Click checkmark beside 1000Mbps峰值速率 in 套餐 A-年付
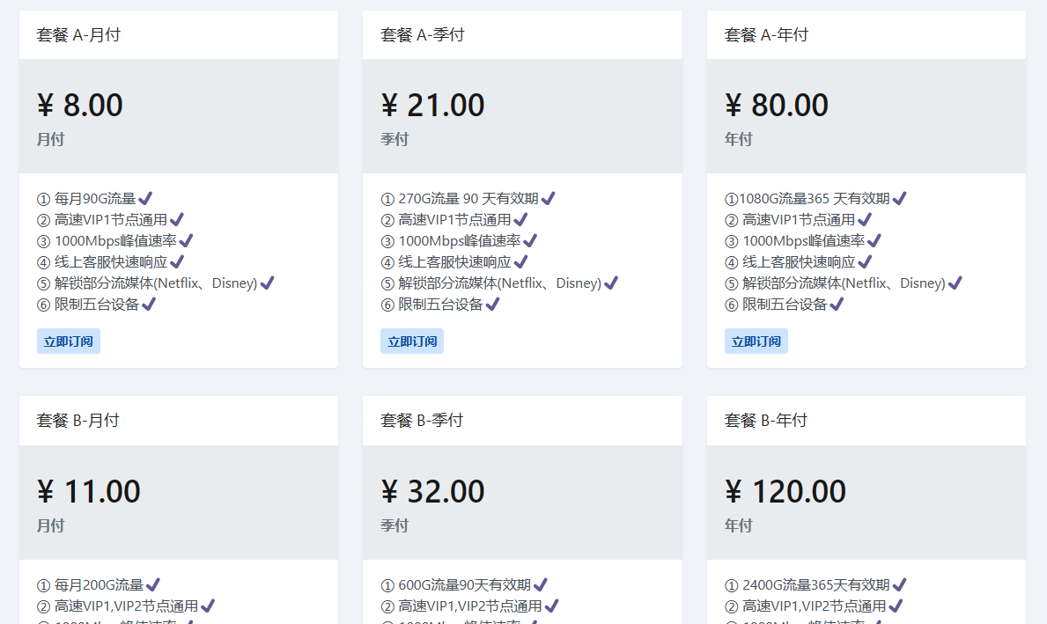1047x624 pixels. (874, 240)
